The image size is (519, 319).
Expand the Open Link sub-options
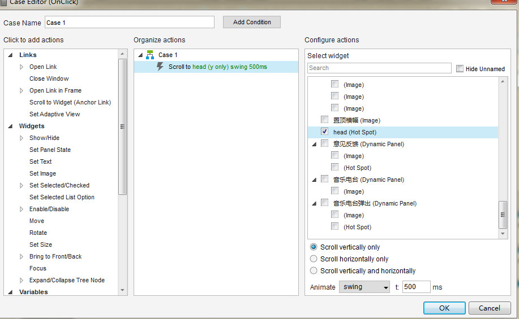coord(22,67)
